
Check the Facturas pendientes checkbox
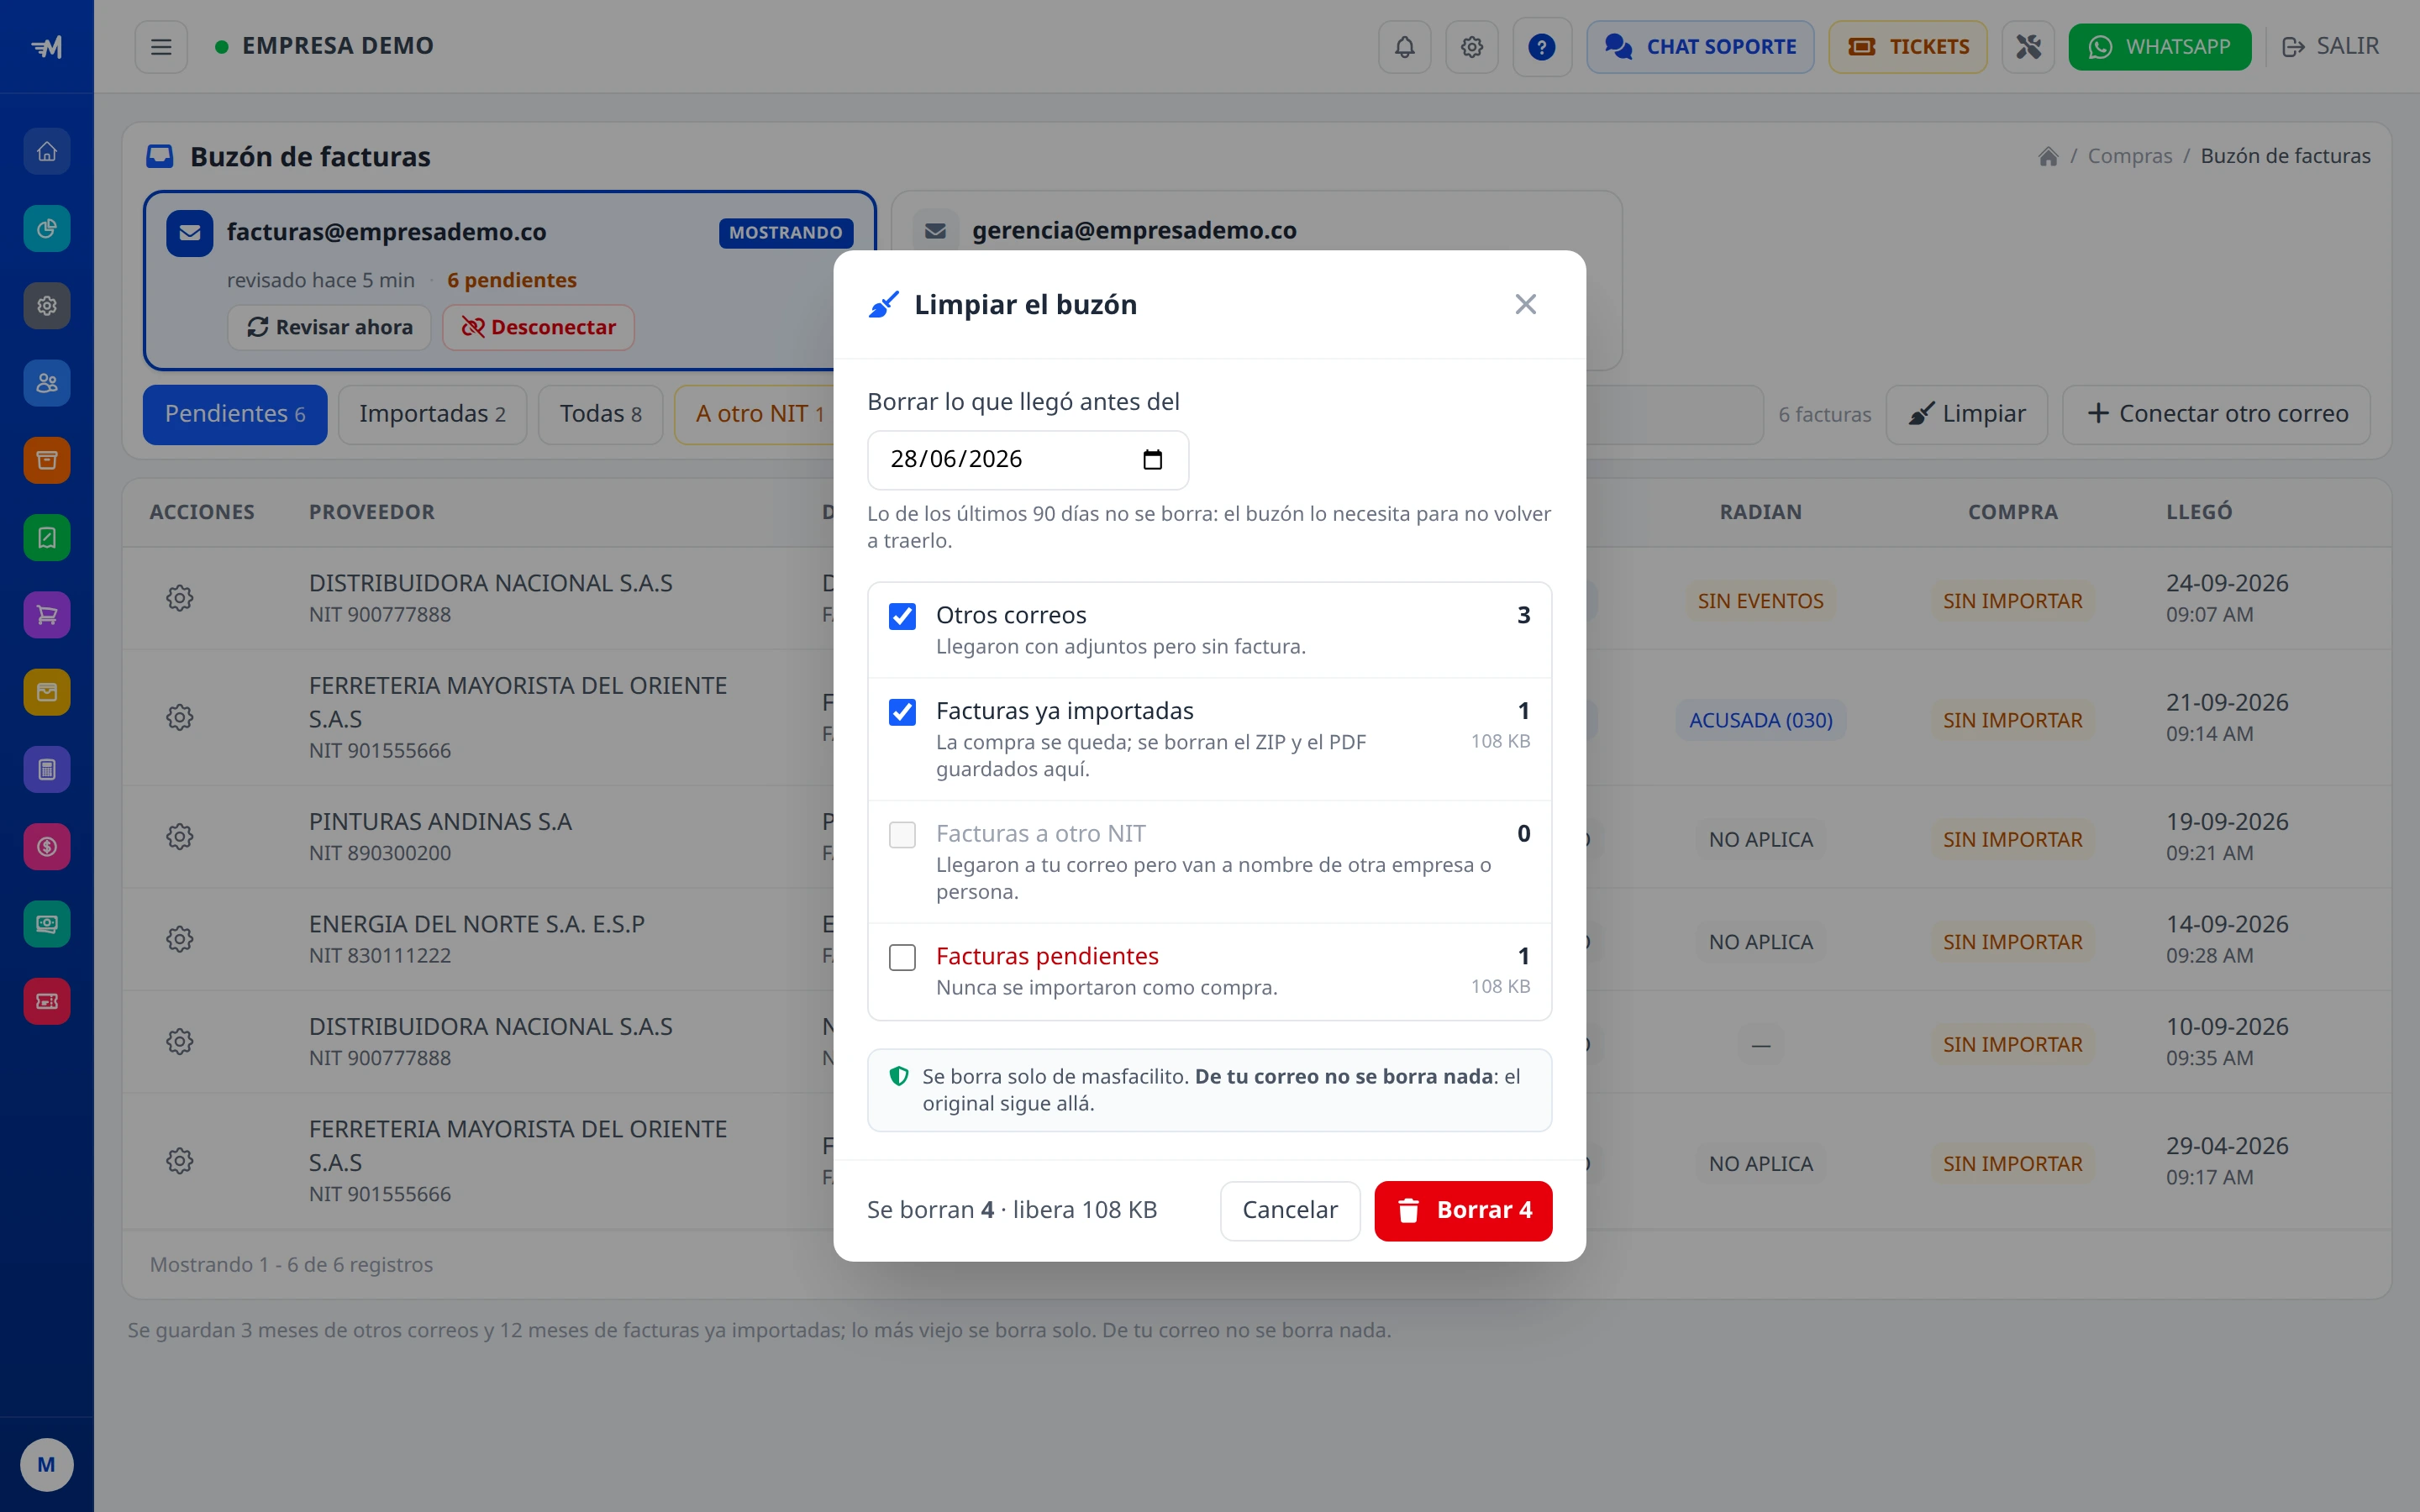pyautogui.click(x=902, y=957)
